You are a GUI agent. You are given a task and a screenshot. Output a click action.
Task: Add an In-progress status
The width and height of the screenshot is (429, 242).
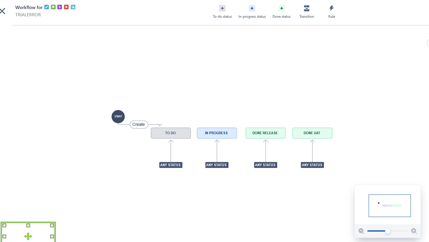coord(252,12)
